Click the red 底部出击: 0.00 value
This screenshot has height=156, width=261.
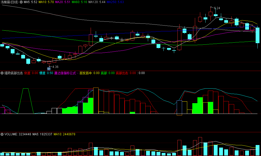point(126,73)
